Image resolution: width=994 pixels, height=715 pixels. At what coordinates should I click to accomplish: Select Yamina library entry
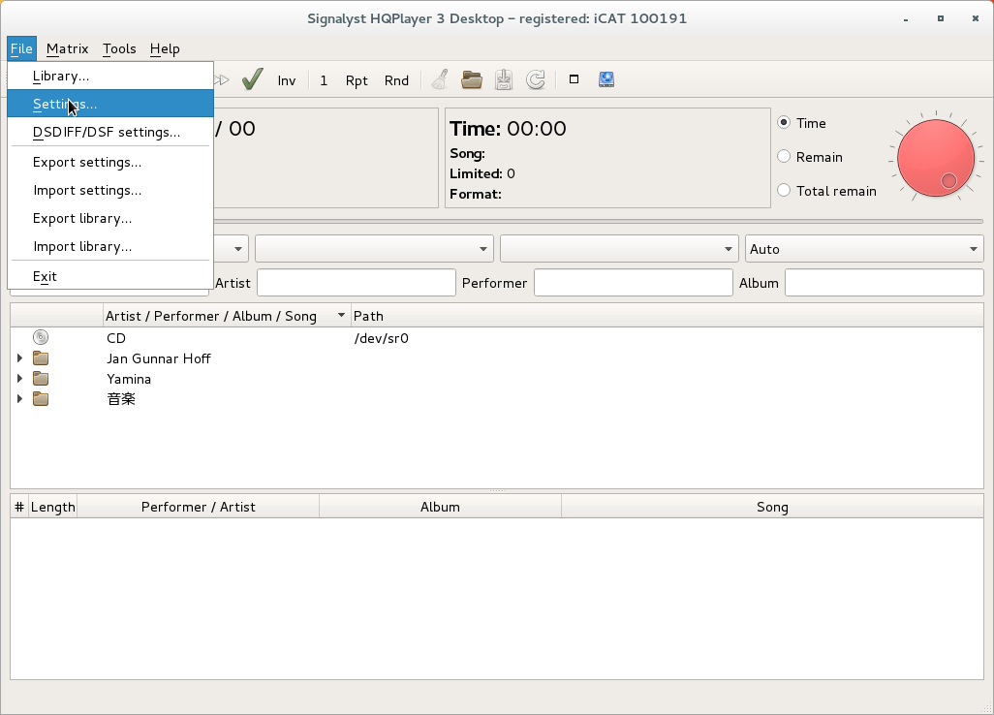(497, 379)
